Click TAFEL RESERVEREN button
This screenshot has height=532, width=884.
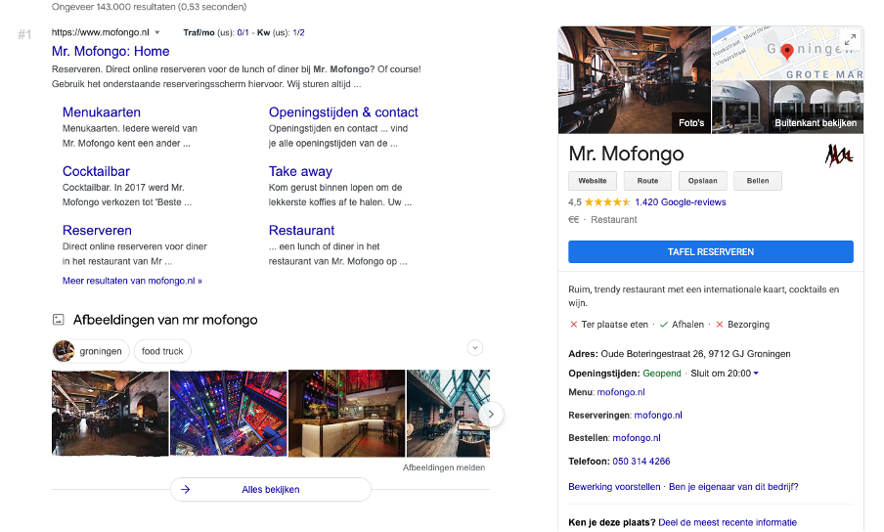coord(711,252)
